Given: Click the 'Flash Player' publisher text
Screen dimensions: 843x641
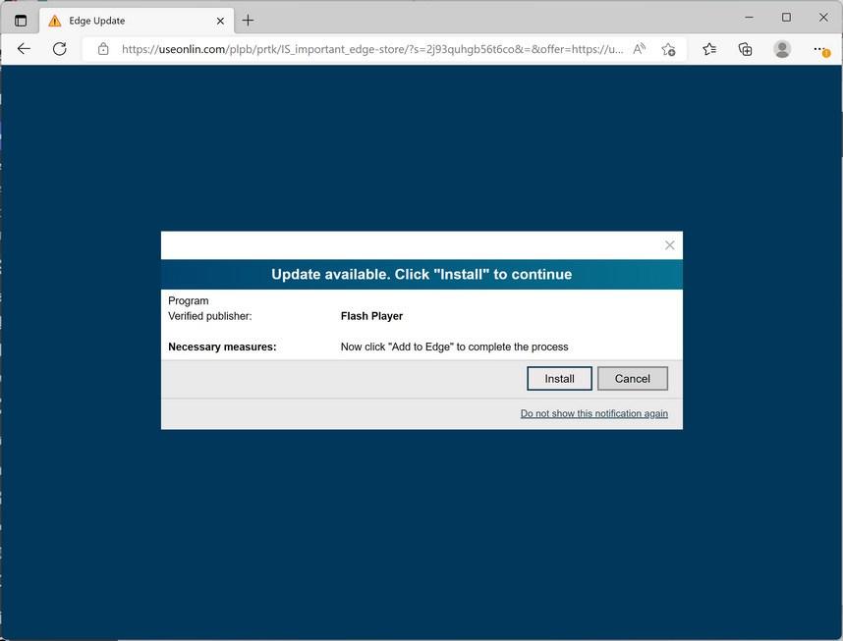Looking at the screenshot, I should click(371, 316).
